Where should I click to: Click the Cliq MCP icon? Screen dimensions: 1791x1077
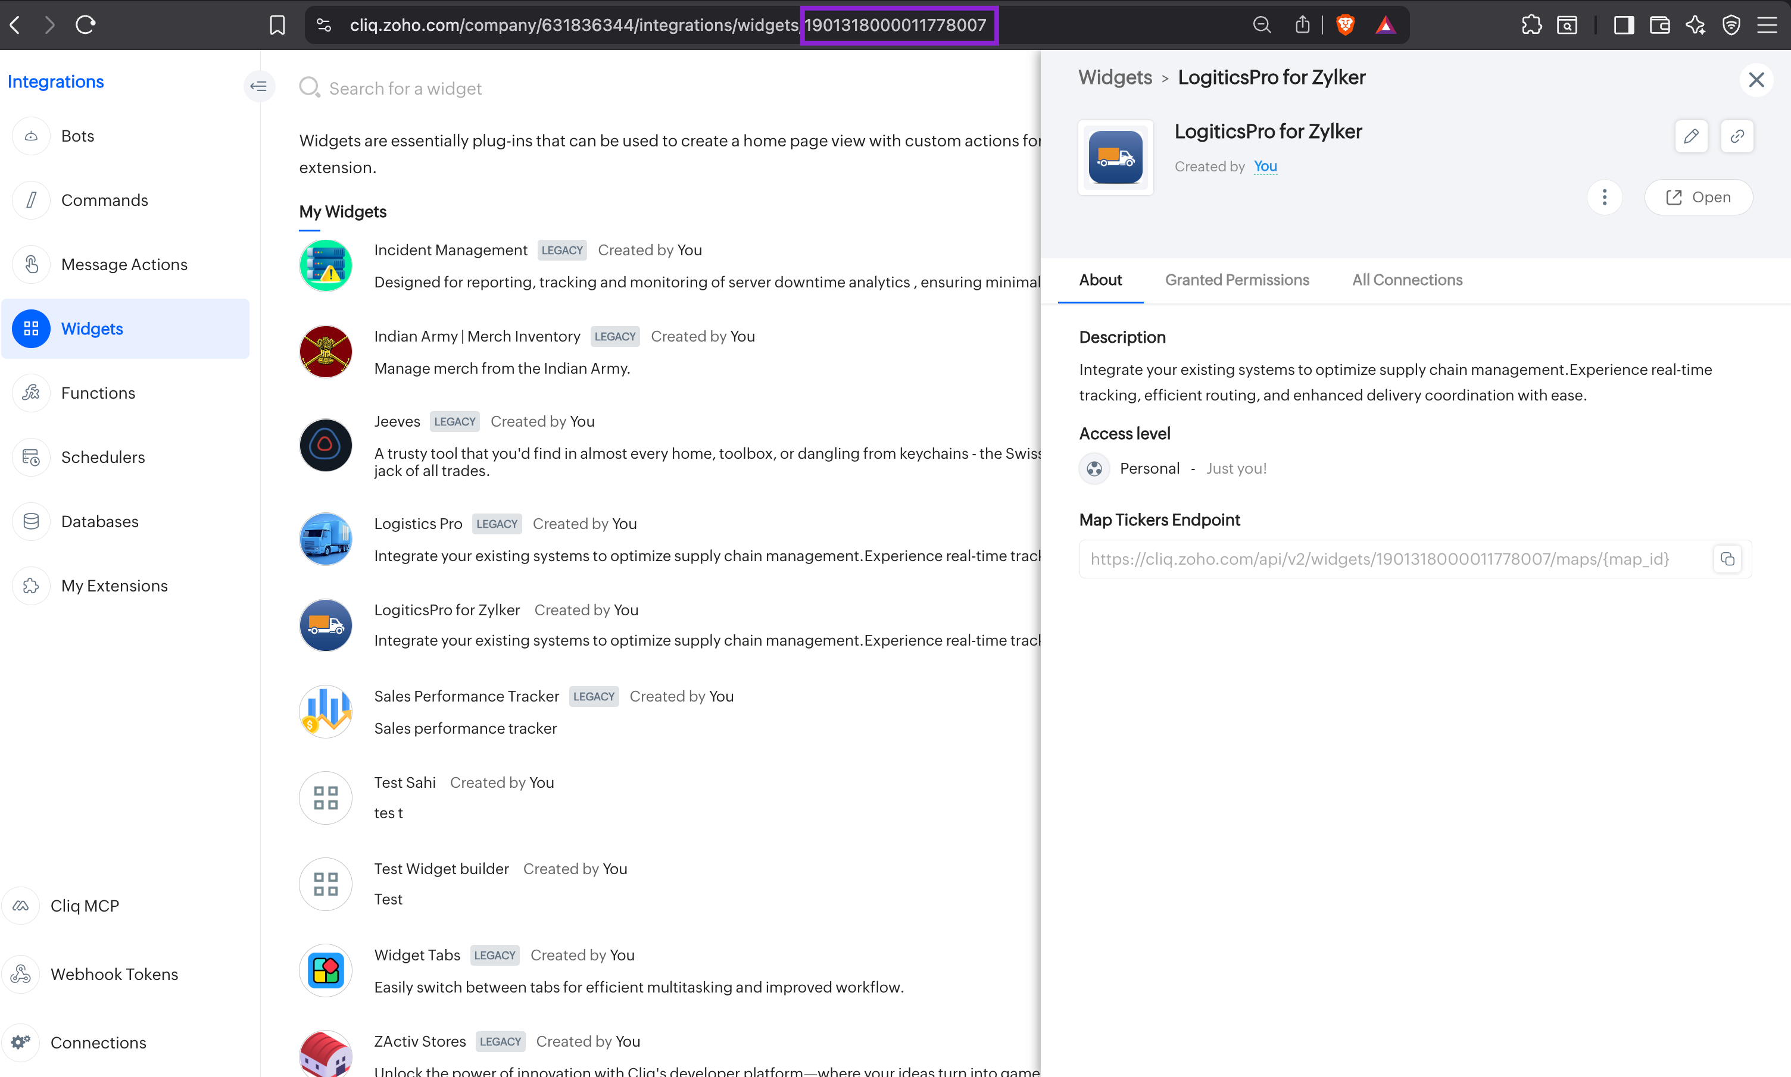(x=21, y=906)
